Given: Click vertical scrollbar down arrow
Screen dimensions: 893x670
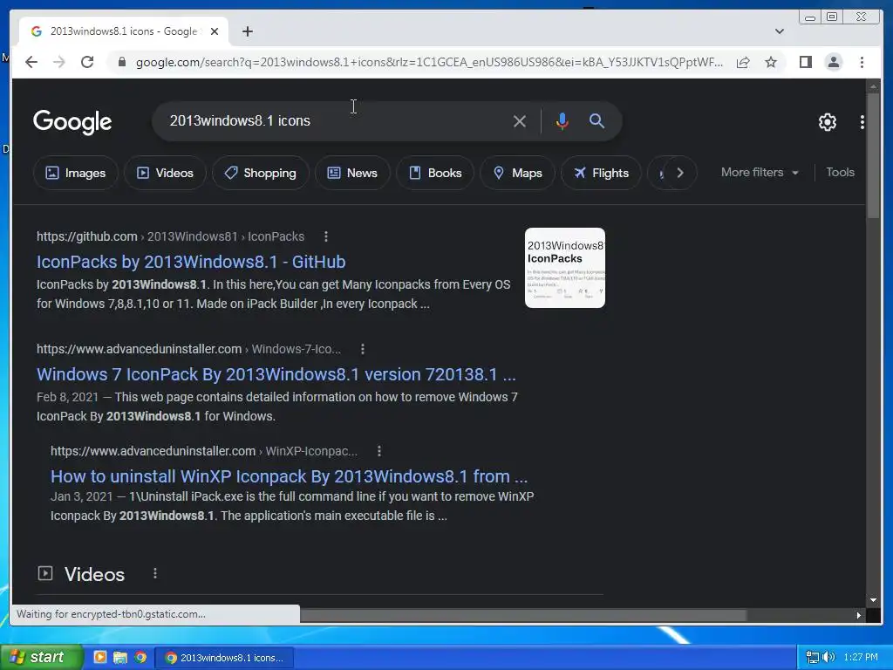Looking at the screenshot, I should (872, 600).
